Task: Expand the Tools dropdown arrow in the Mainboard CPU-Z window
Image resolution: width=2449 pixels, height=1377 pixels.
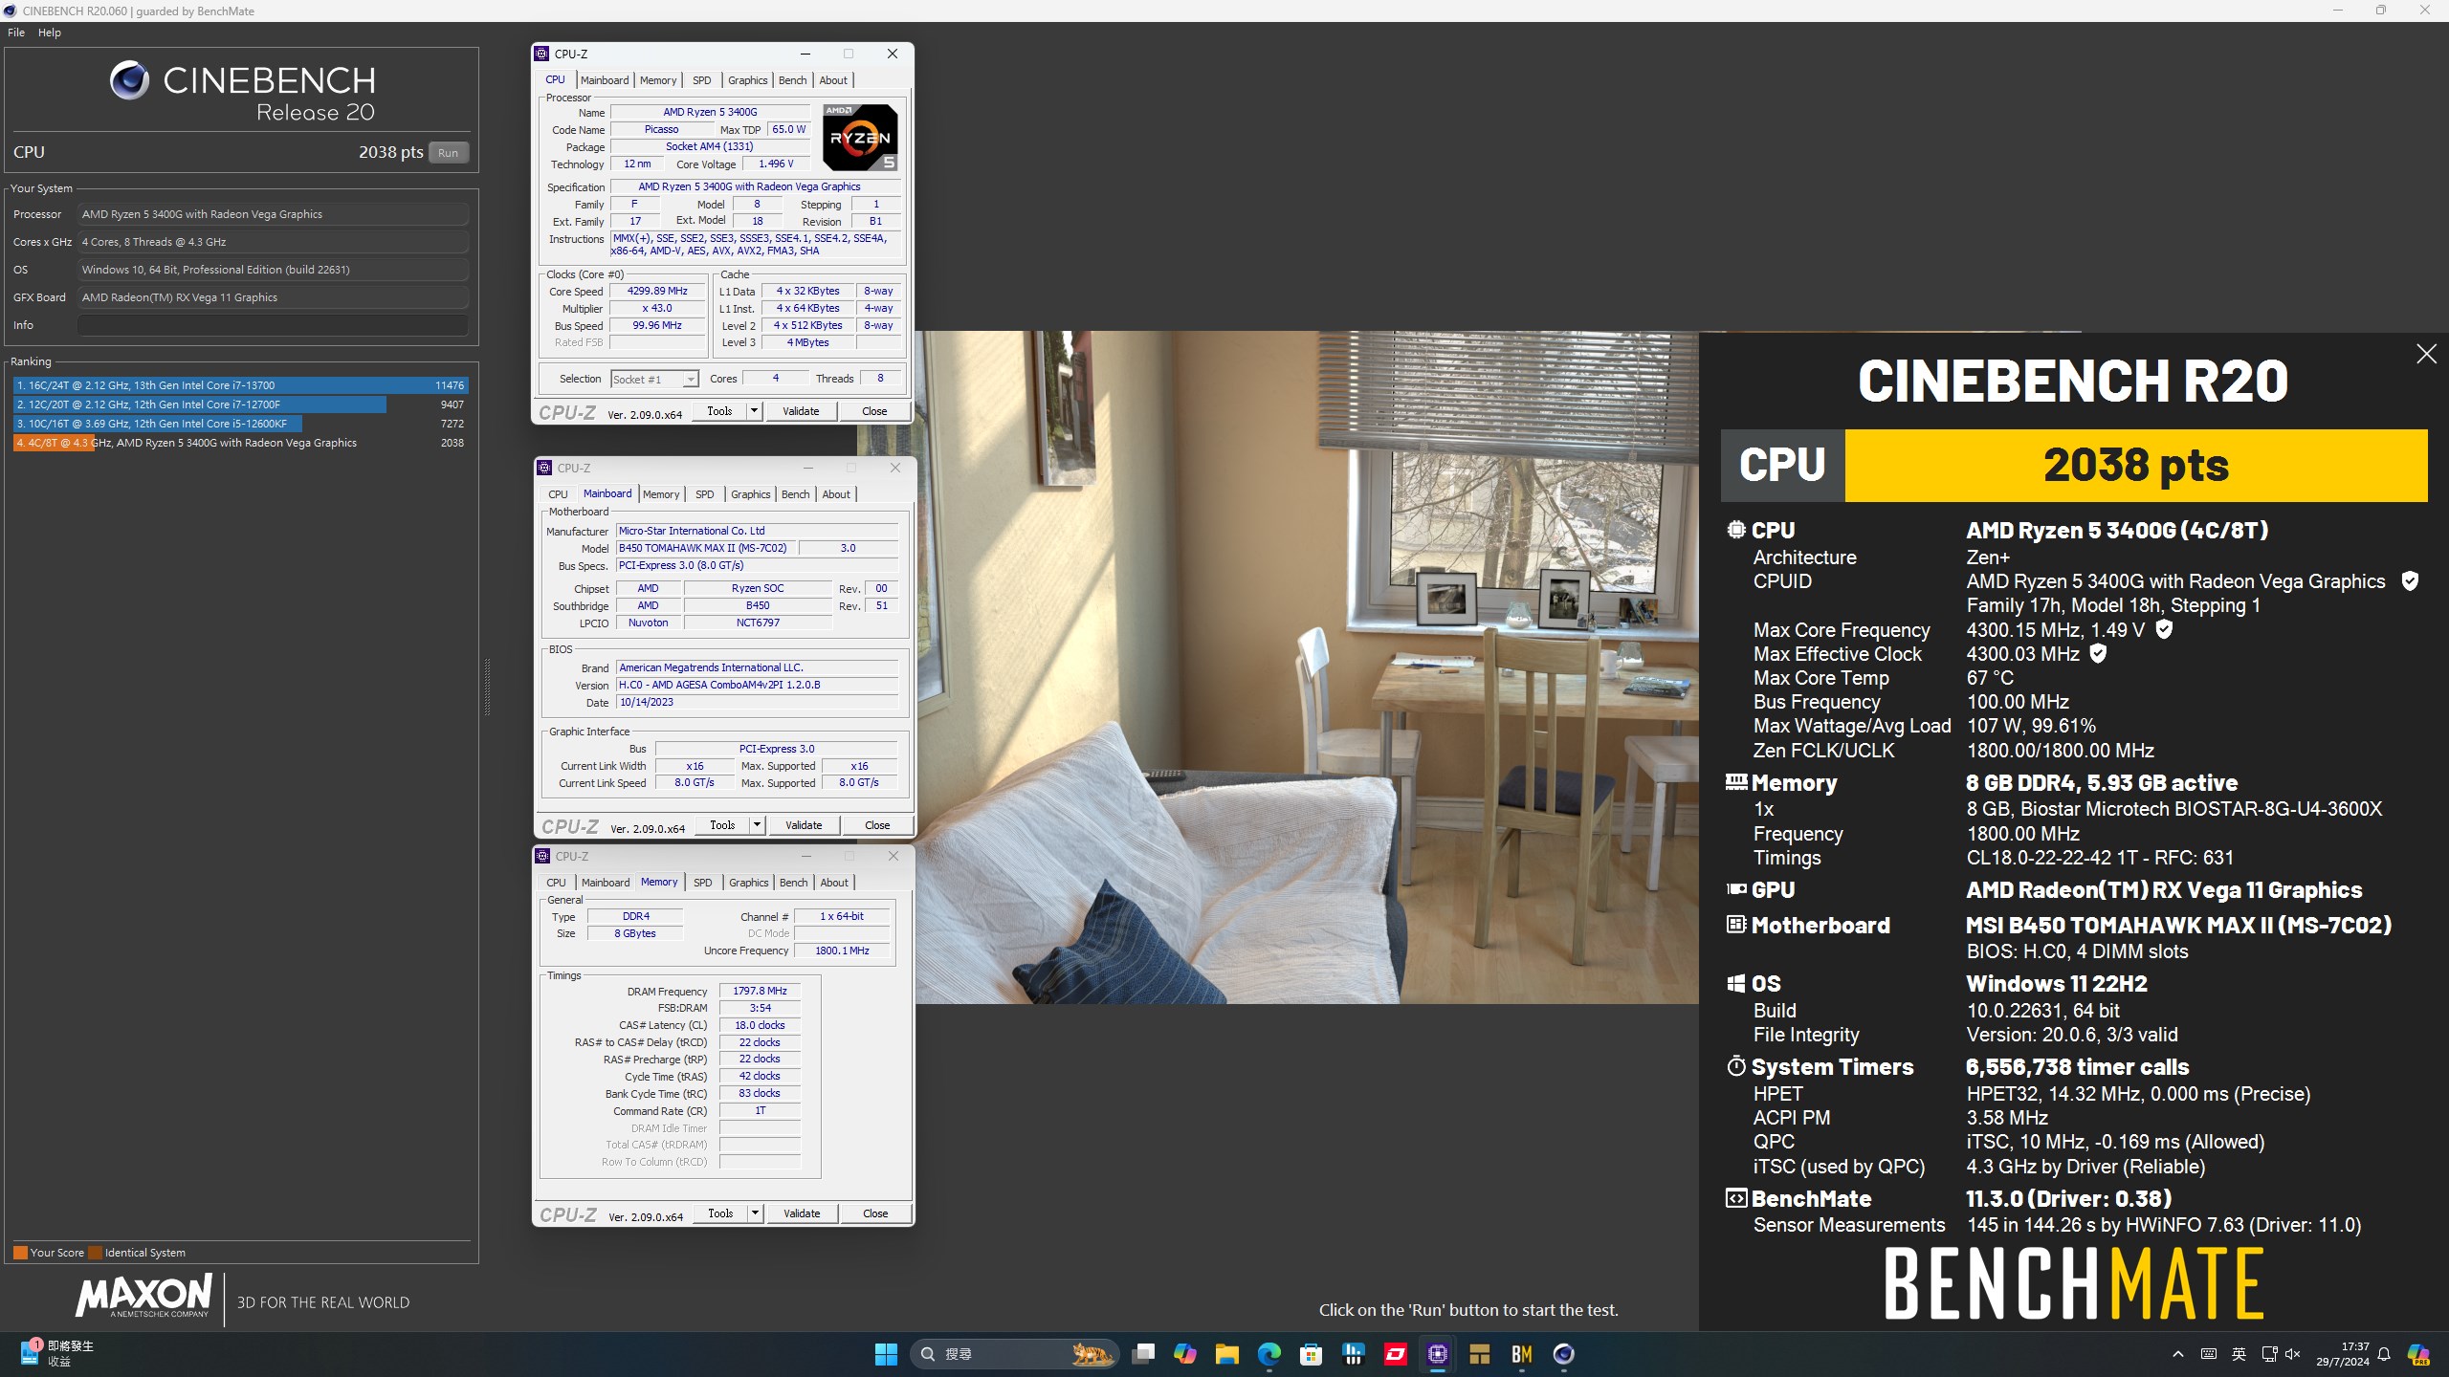Action: click(x=757, y=825)
